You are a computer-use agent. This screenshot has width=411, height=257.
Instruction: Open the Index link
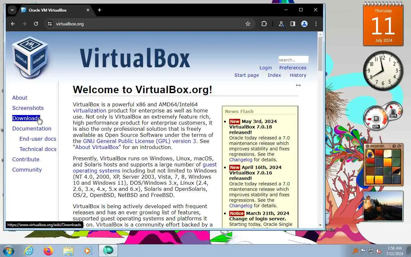(274, 75)
